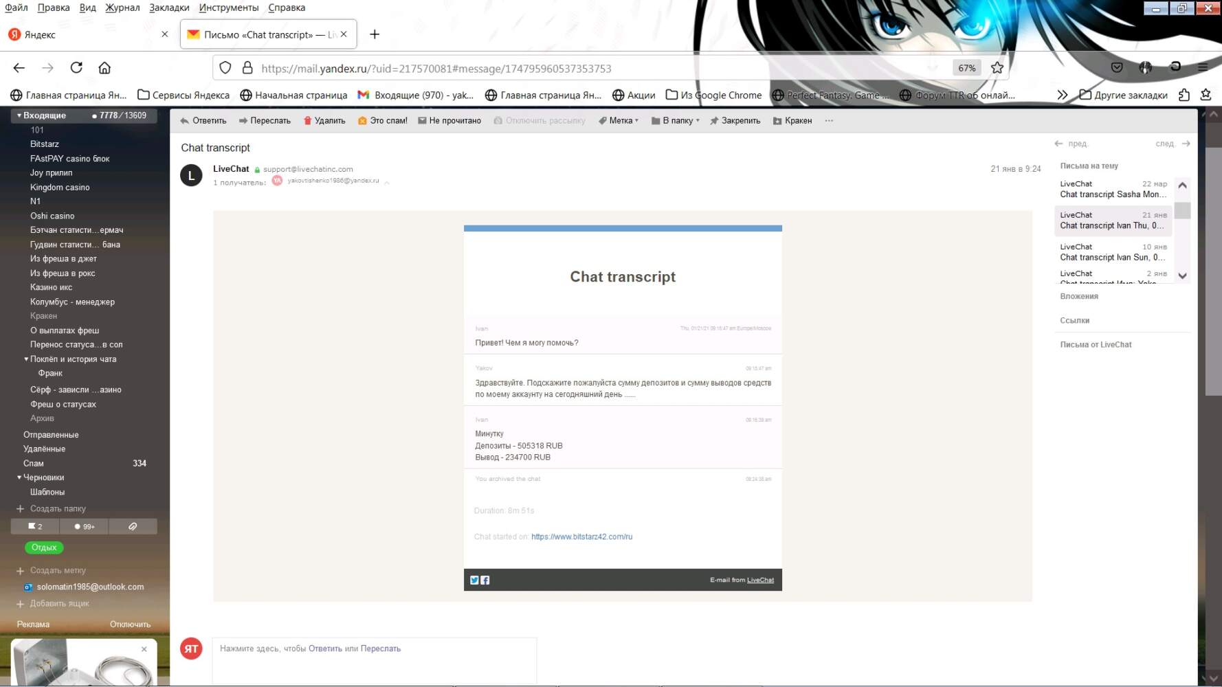Open the 'Chat transcript Sasha Mon…' related letter
This screenshot has width=1222, height=687.
[x=1113, y=190]
